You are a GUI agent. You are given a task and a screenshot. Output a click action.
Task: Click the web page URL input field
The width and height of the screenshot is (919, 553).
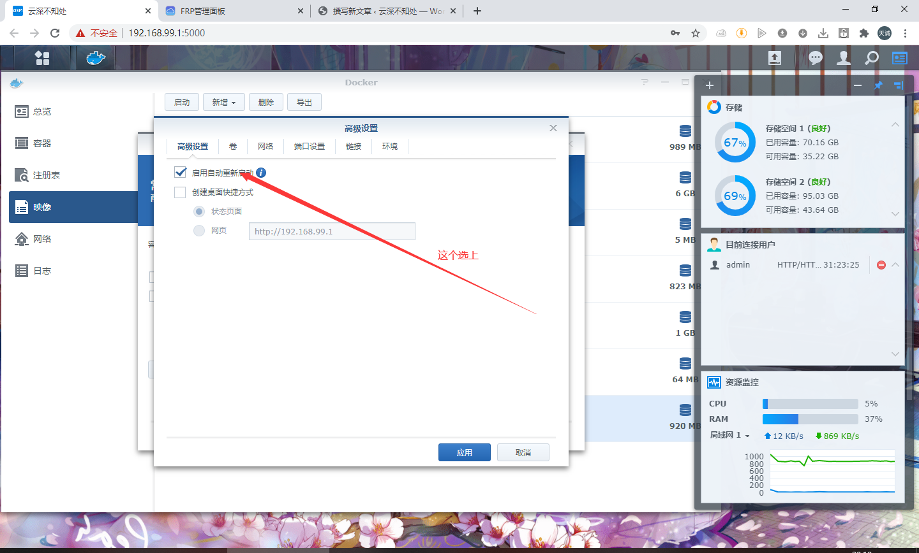coord(332,231)
